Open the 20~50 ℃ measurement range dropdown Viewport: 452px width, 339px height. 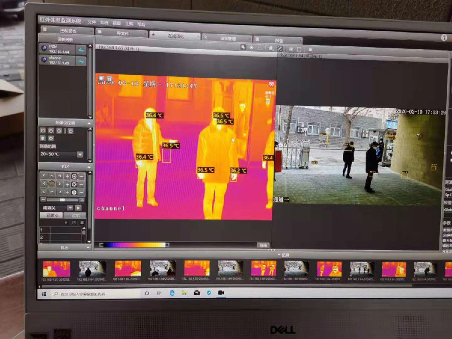(80, 154)
